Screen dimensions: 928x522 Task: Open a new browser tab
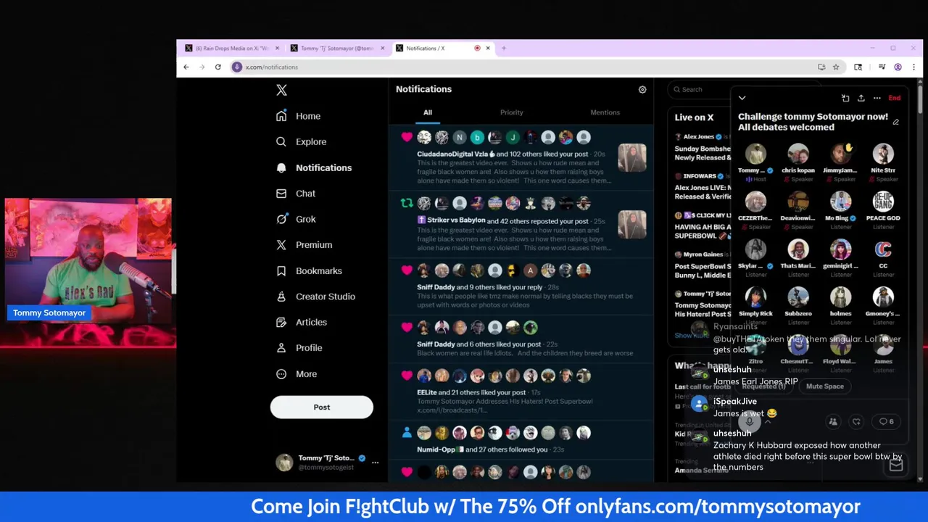pos(504,49)
